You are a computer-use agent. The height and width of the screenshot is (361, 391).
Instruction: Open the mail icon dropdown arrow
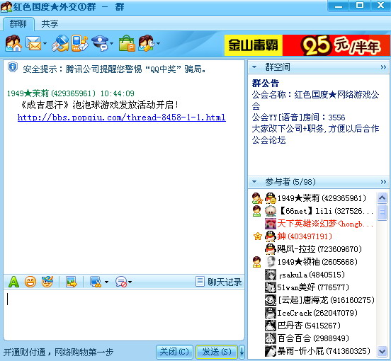[x=45, y=44]
